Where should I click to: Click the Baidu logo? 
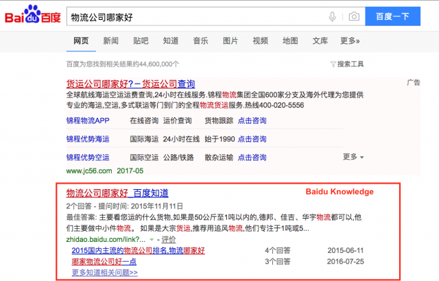pyautogui.click(x=33, y=16)
